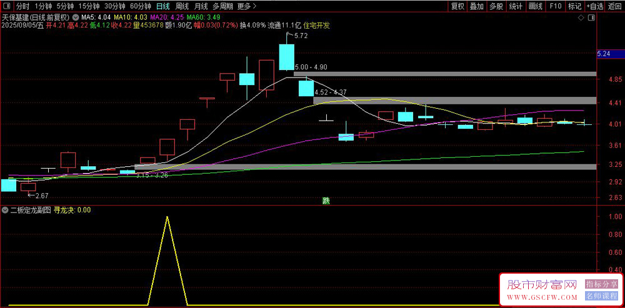Click the 多股 multi-stock button
This screenshot has width=625, height=308.
pos(496,6)
